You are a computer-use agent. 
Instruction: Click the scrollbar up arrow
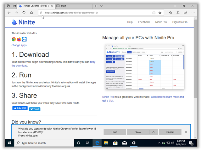pyautogui.click(x=195, y=18)
